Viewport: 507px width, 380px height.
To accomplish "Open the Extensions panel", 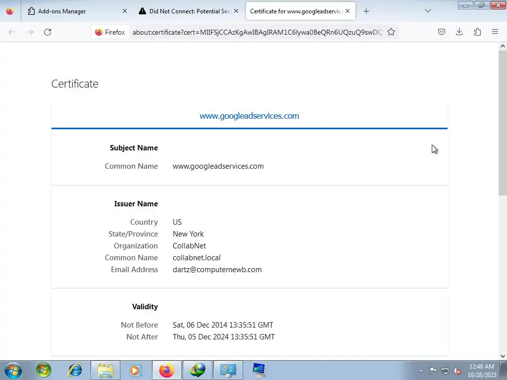I will pos(477,32).
